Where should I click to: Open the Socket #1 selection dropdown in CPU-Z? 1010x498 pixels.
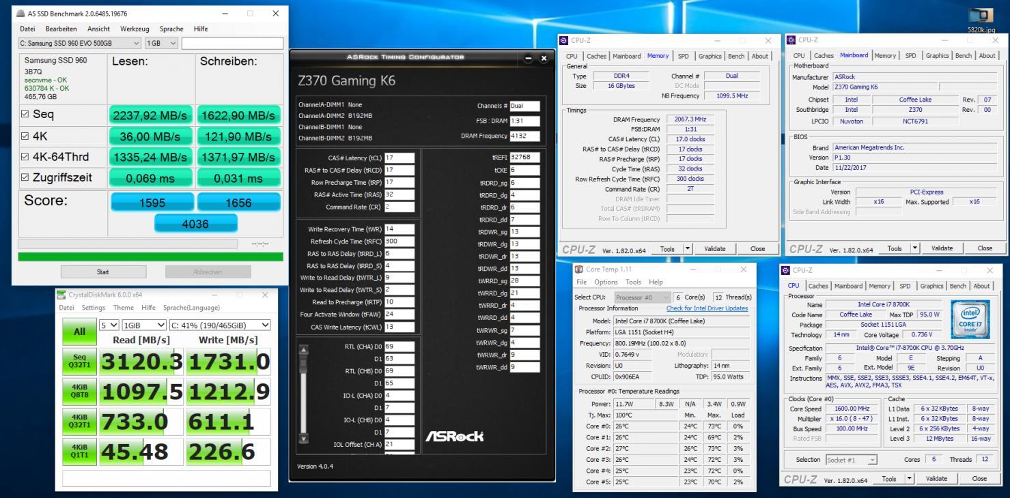pyautogui.click(x=852, y=460)
